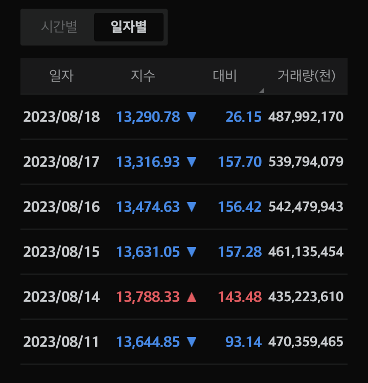This screenshot has width=368, height=383.
Task: Click the change value 157.70
Action: coord(240,162)
